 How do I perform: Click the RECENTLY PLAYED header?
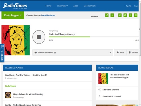(x=47, y=68)
